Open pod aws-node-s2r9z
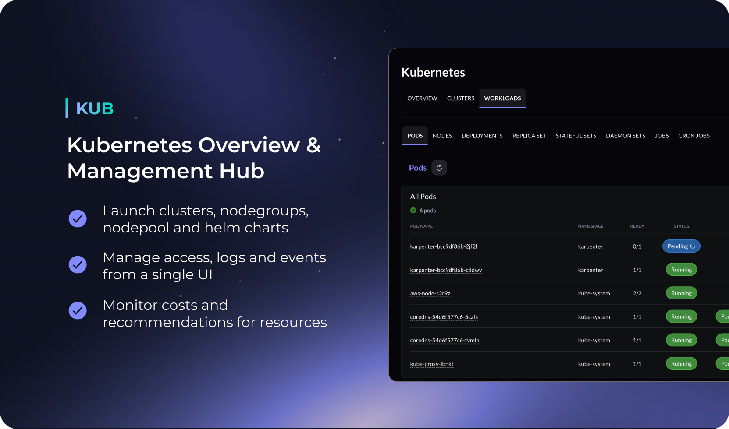729x429 pixels. (430, 293)
